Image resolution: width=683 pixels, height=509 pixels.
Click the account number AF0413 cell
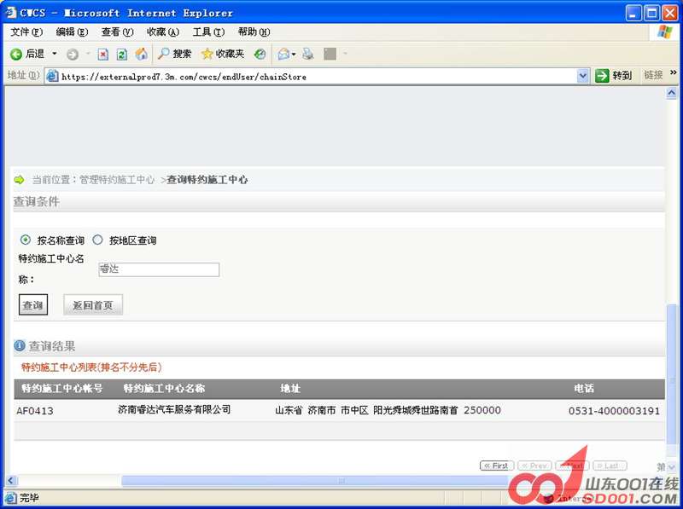point(35,411)
